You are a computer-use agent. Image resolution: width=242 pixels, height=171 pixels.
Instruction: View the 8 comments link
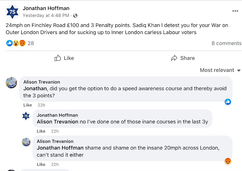(226, 43)
